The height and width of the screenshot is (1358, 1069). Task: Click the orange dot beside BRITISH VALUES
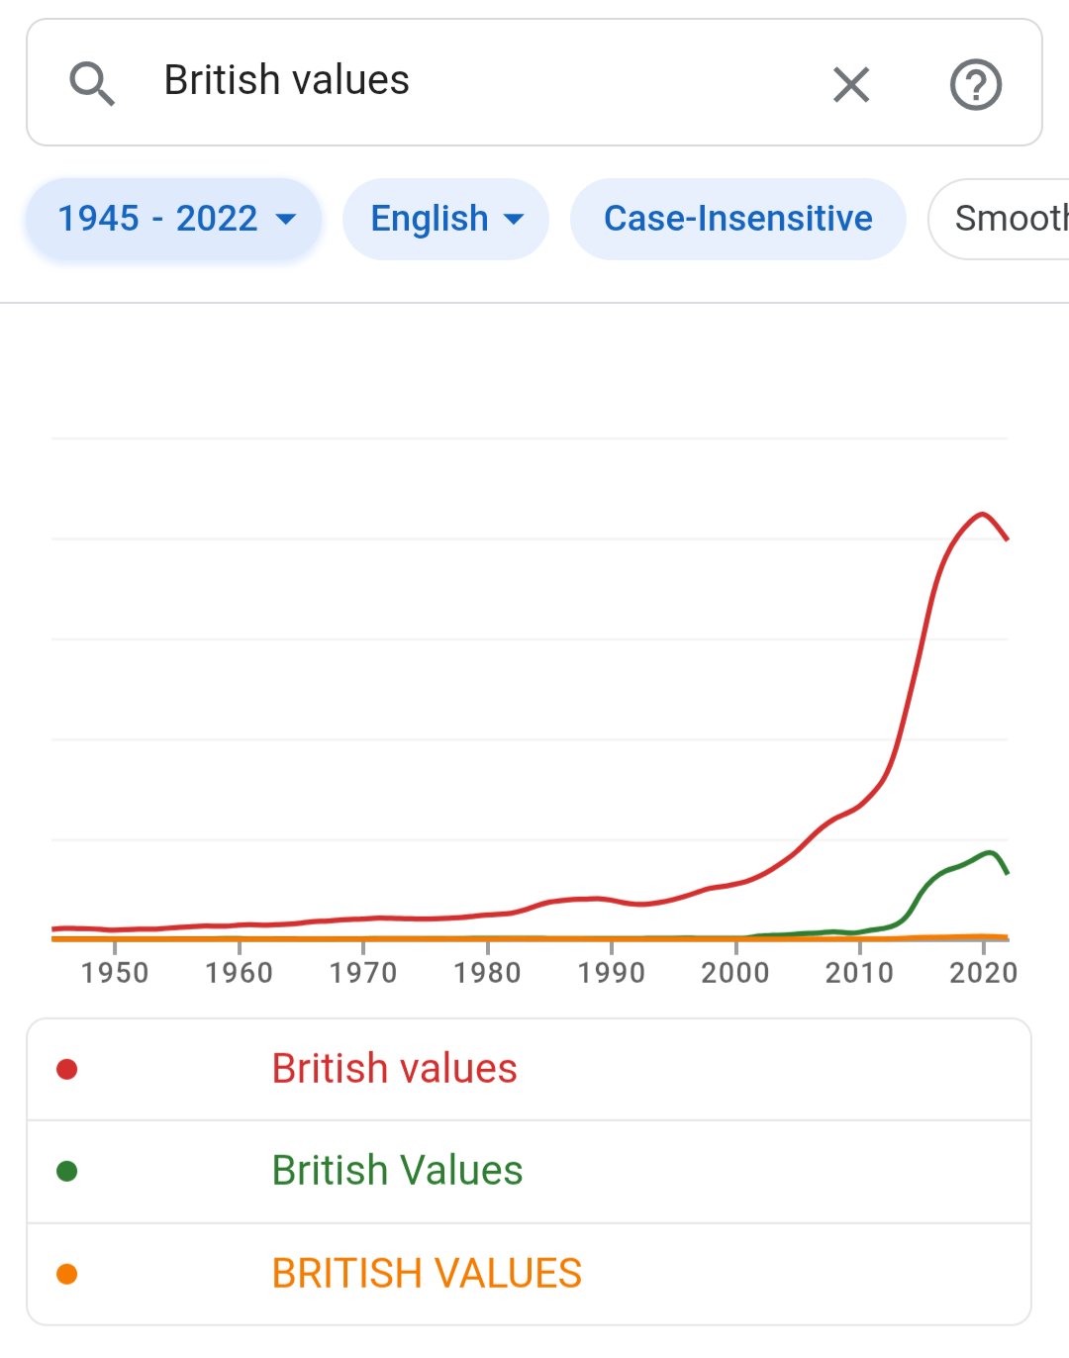pos(67,1274)
